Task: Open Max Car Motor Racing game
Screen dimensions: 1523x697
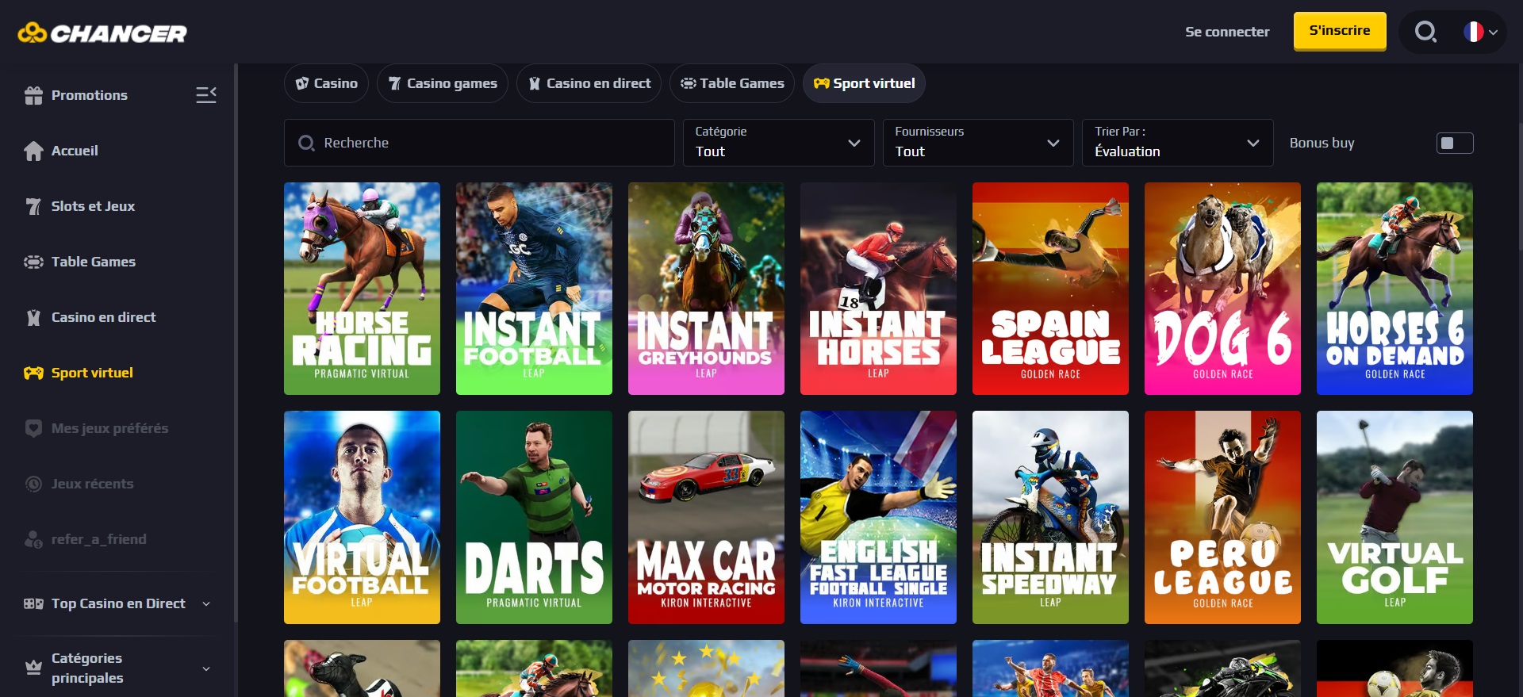Action: point(706,517)
